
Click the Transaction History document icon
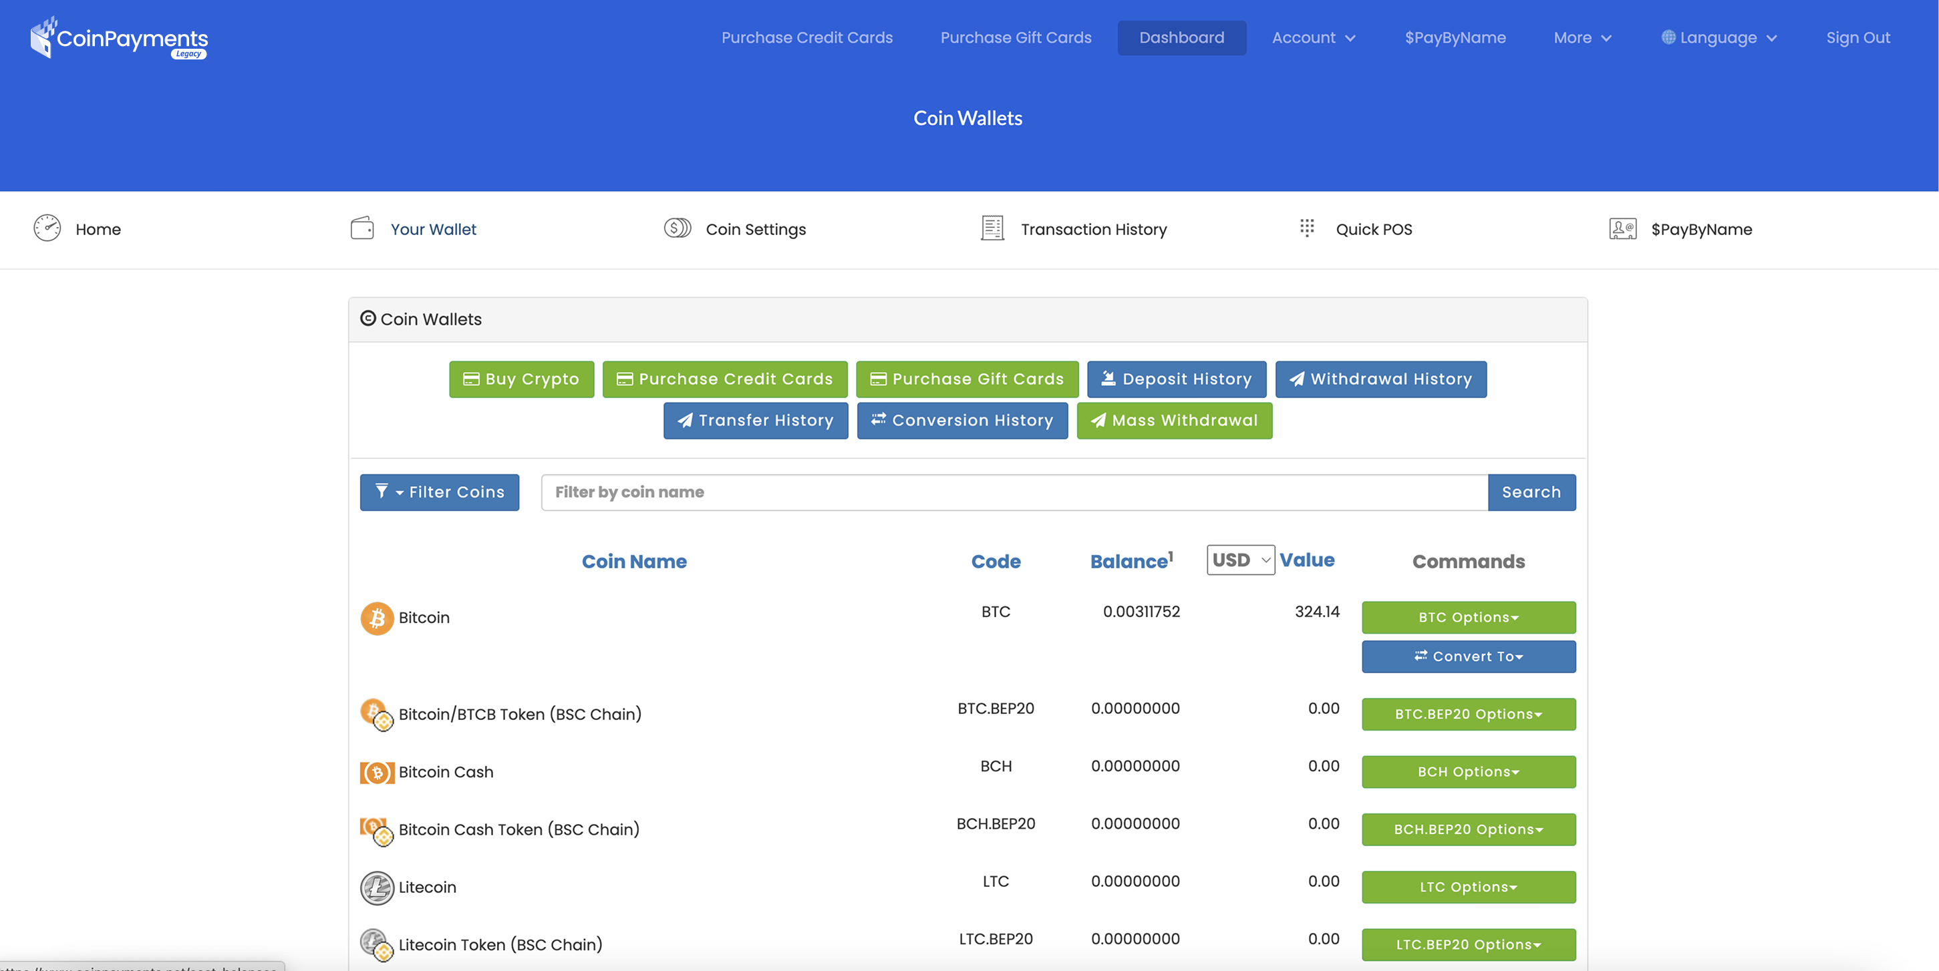coord(992,228)
